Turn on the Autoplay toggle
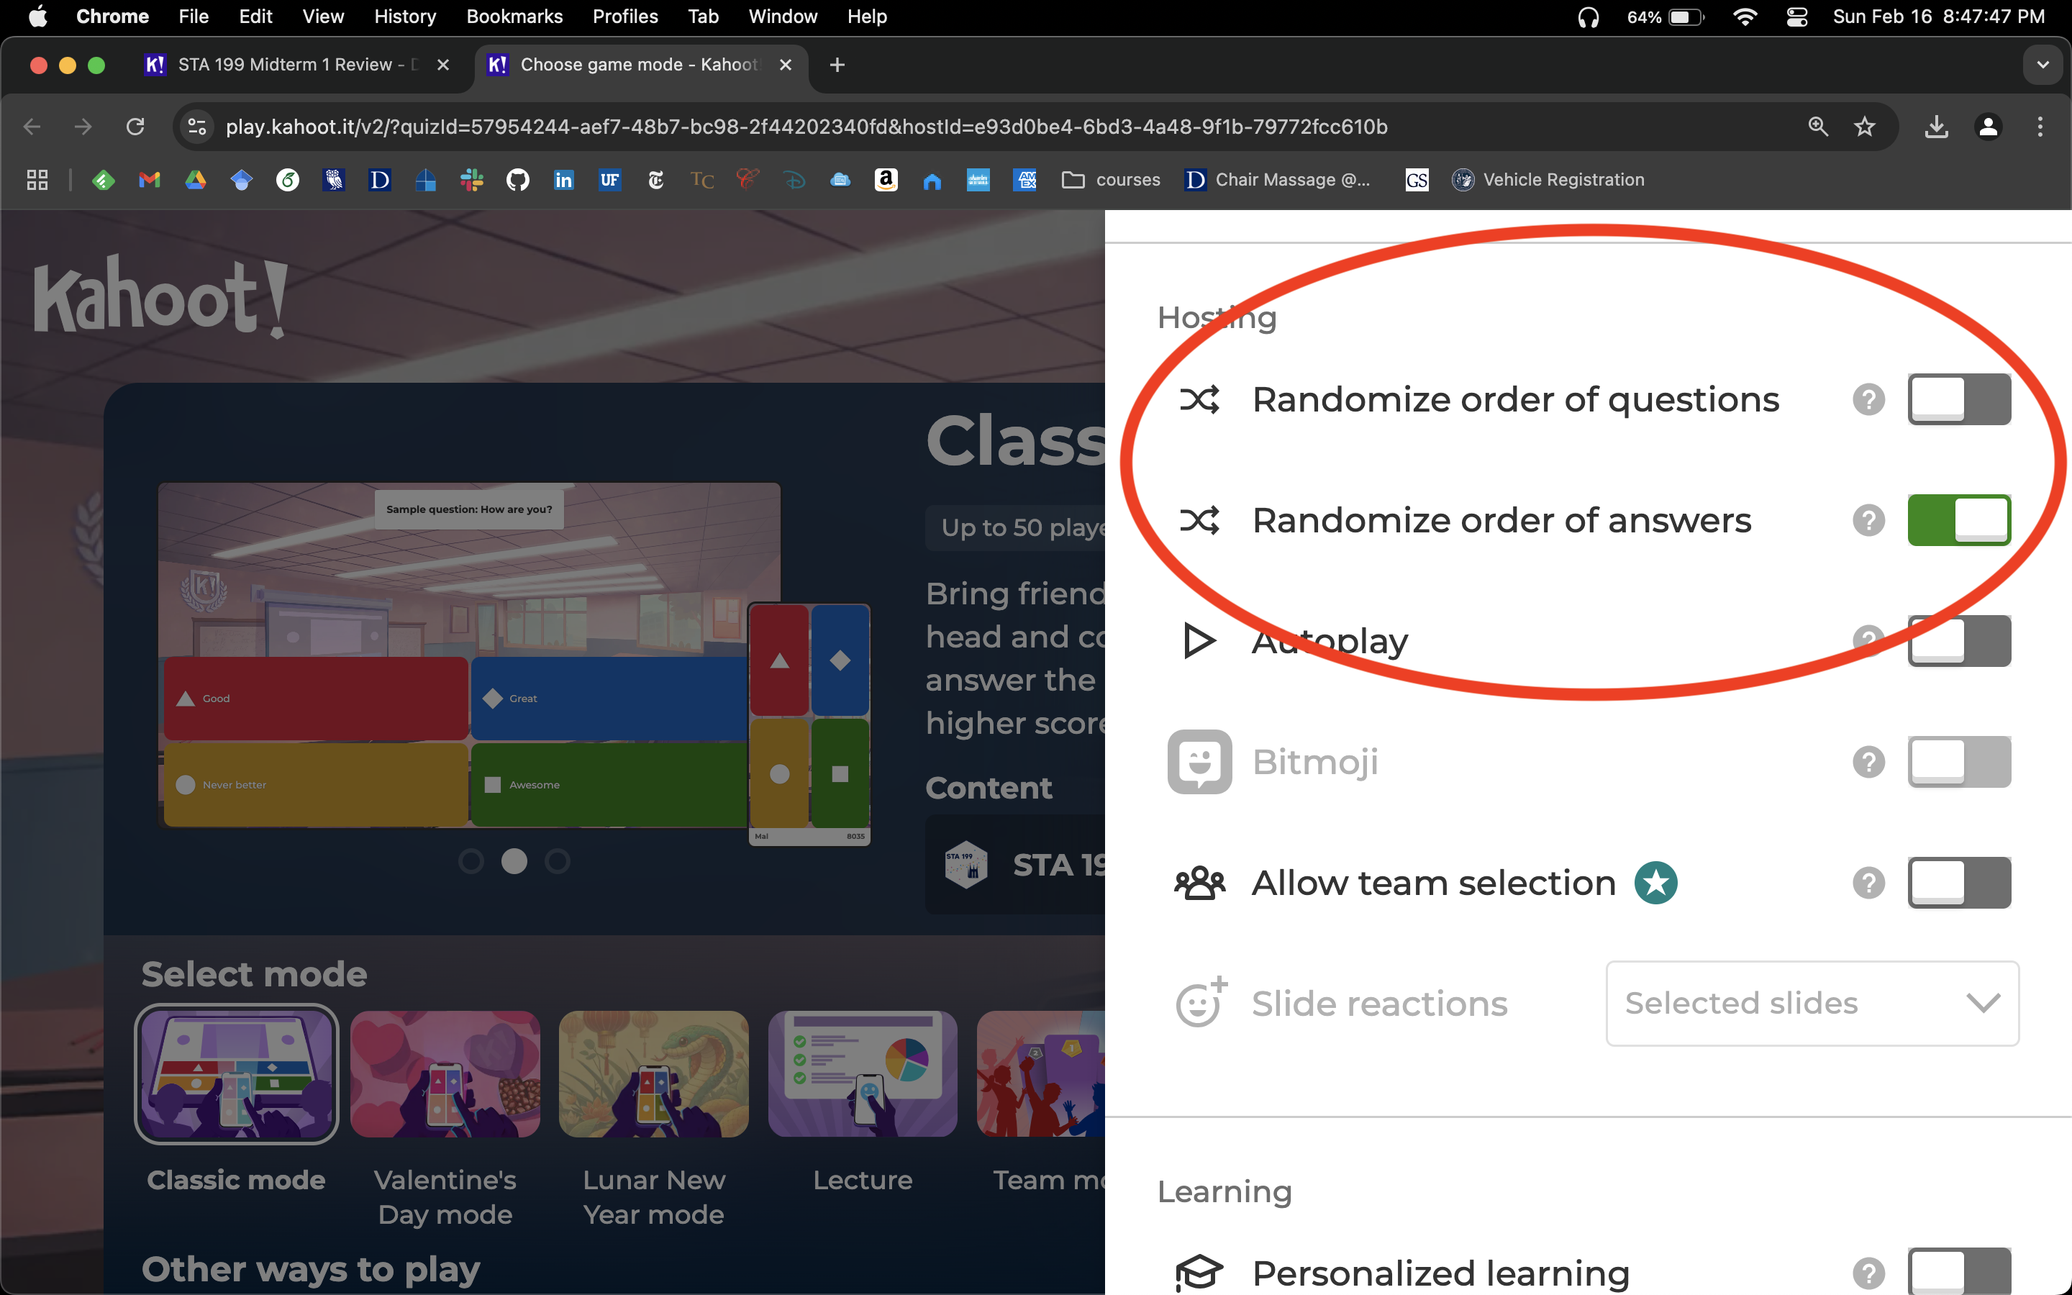The height and width of the screenshot is (1295, 2072). [1958, 640]
